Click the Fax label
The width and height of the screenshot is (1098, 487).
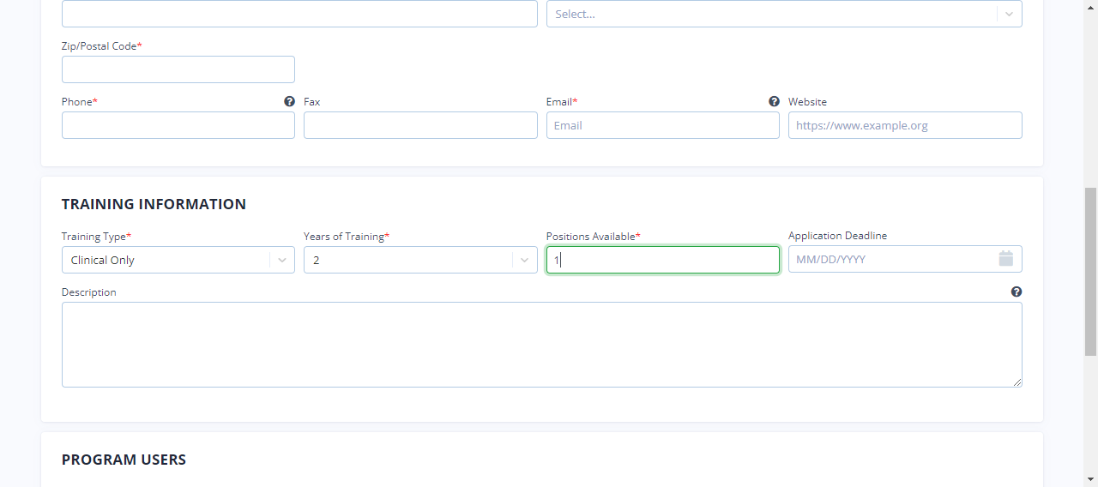312,102
